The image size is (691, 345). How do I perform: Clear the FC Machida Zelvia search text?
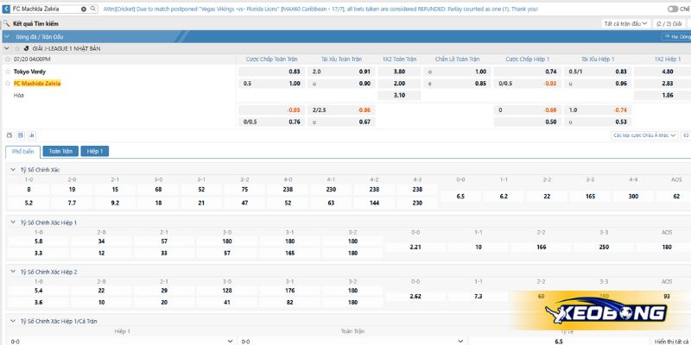[83, 8]
